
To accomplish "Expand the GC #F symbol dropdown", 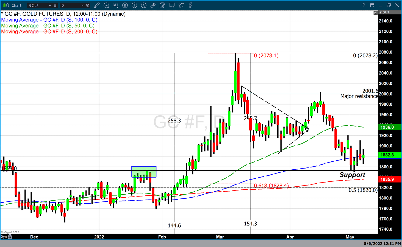I will pyautogui.click(x=50, y=5).
